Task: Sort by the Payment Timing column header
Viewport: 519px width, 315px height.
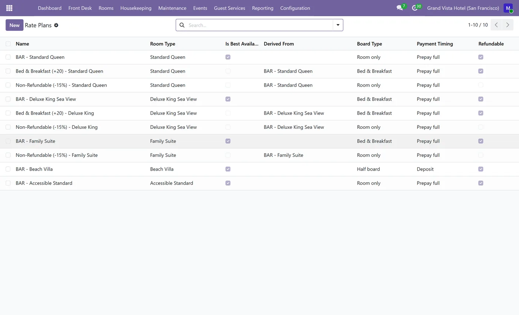Action: pyautogui.click(x=435, y=44)
